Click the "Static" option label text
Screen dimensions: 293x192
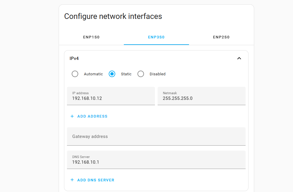coord(126,74)
